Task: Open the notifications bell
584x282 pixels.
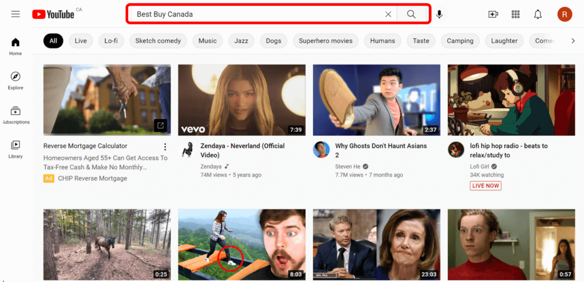Action: [538, 14]
